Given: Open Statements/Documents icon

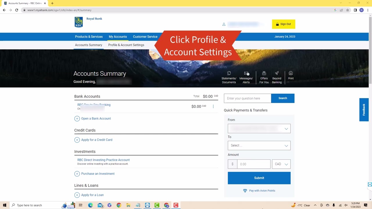Looking at the screenshot, I should (x=229, y=73).
